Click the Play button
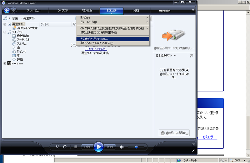 [98, 147]
